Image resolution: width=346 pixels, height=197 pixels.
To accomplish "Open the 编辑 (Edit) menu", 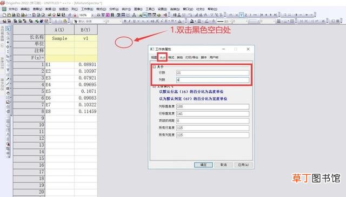I will tap(25, 9).
